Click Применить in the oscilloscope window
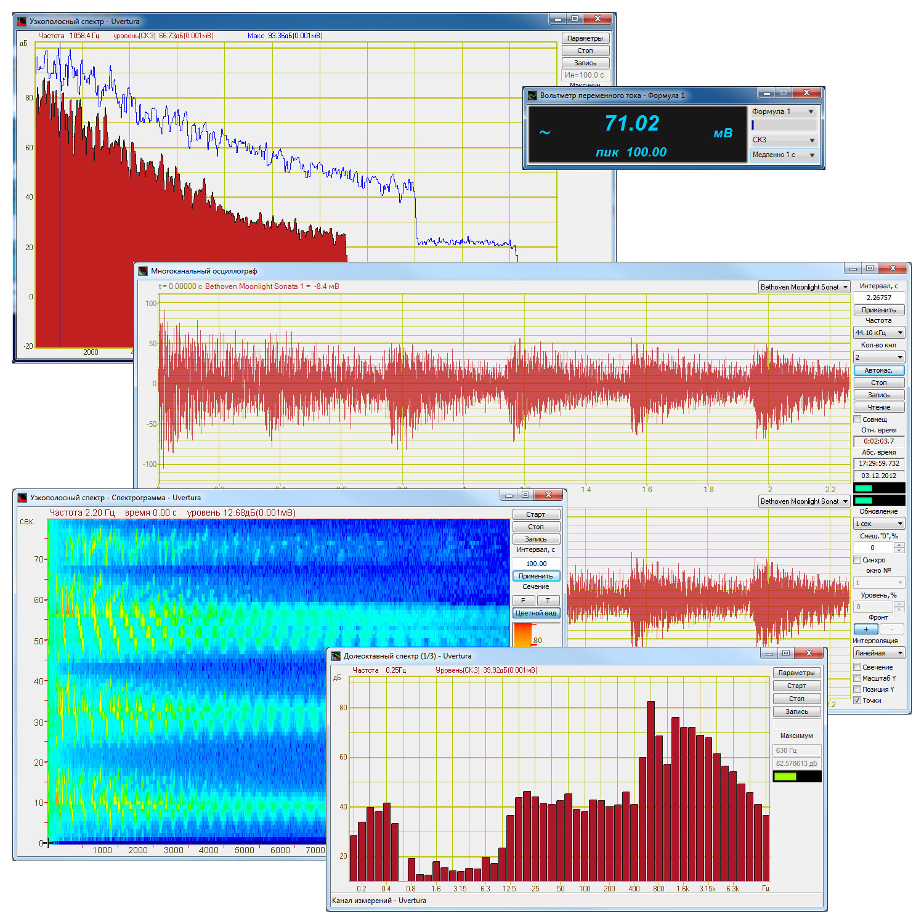 pyautogui.click(x=879, y=310)
